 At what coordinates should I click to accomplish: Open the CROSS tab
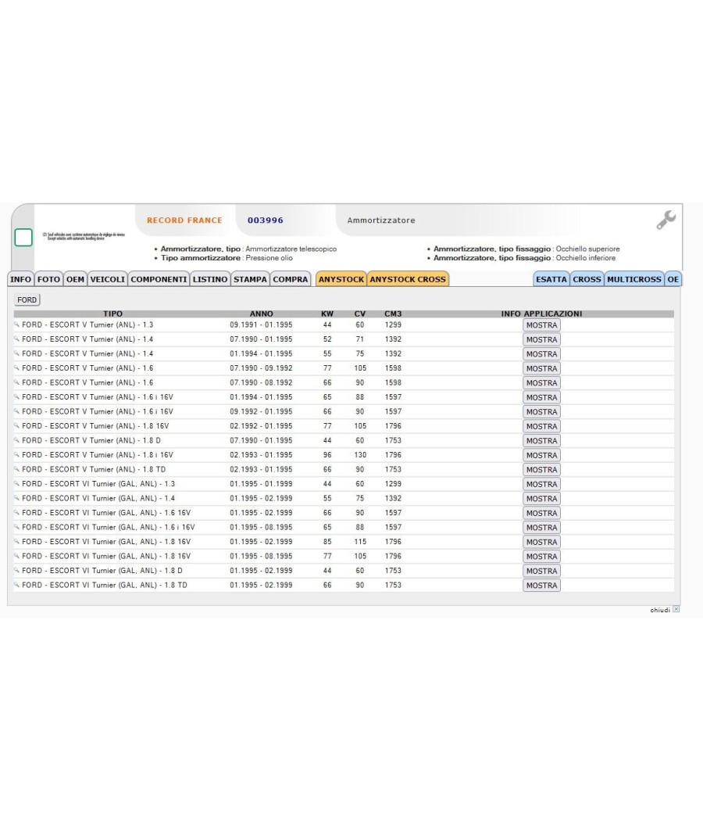click(587, 279)
